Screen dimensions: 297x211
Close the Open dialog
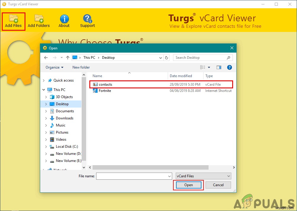tap(232, 48)
